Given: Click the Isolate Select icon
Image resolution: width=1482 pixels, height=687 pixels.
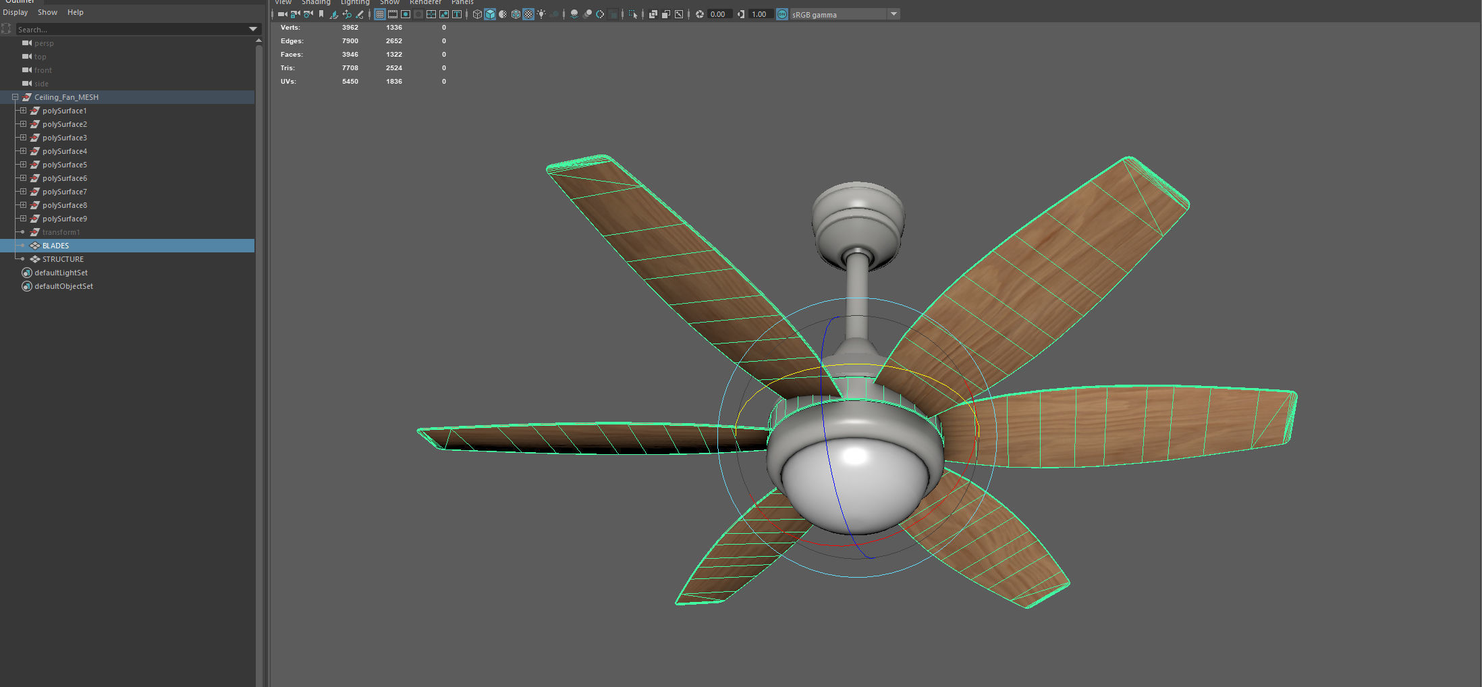Looking at the screenshot, I should point(632,14).
